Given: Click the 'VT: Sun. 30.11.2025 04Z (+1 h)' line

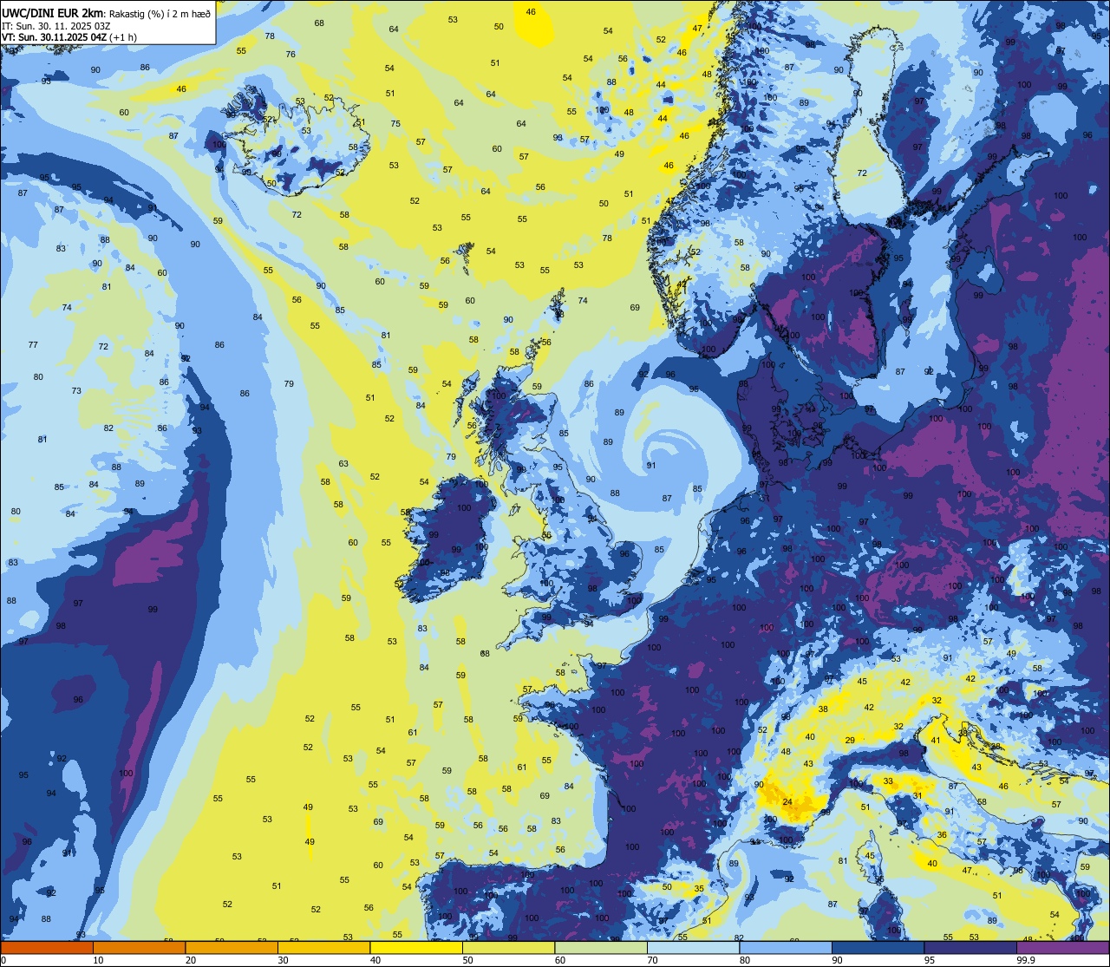Looking at the screenshot, I should (69, 37).
